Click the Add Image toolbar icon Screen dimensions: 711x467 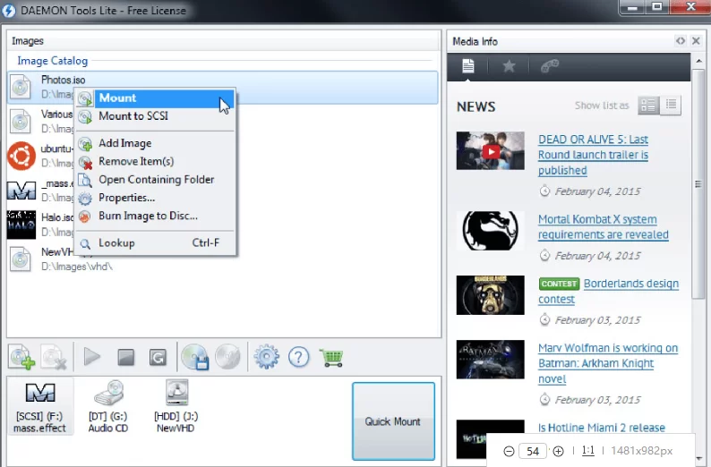point(21,357)
